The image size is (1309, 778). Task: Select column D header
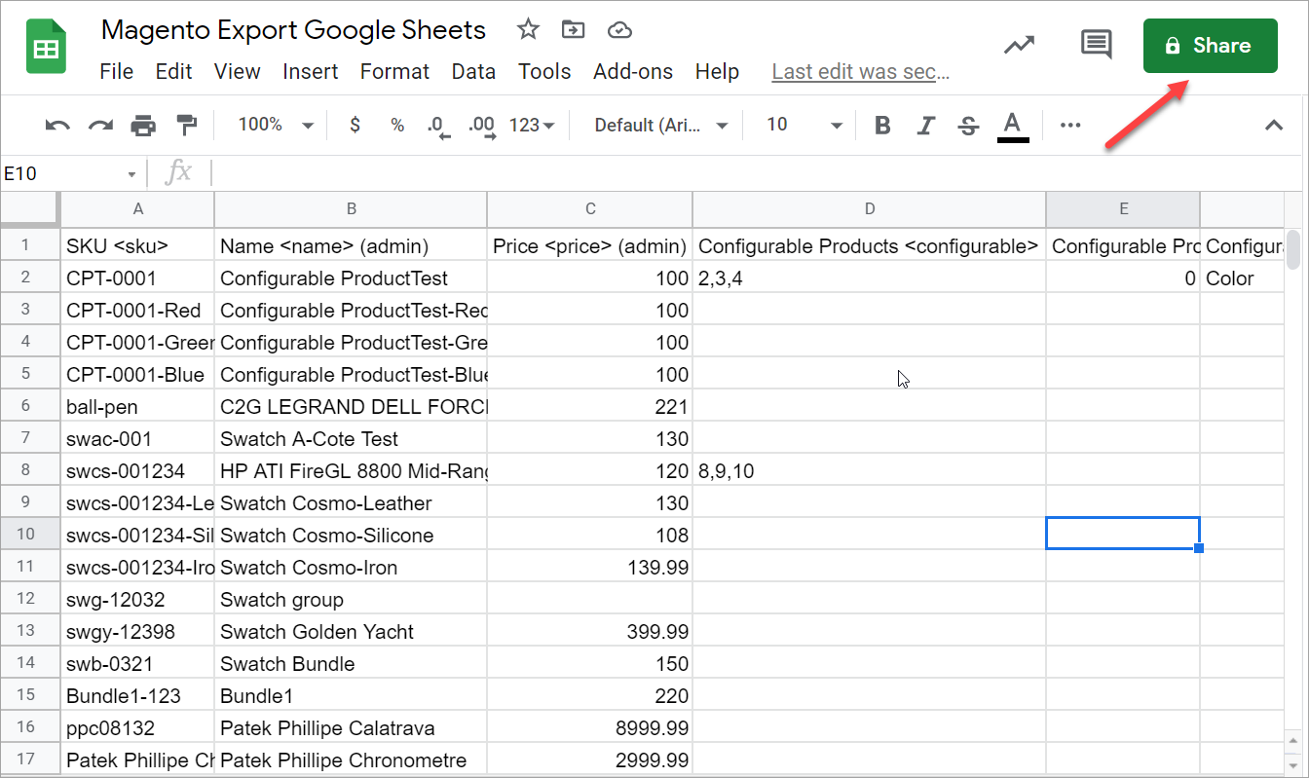pyautogui.click(x=870, y=208)
